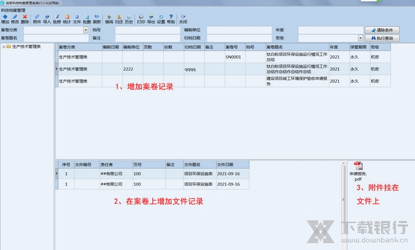Click the 归还 (Return) toolbar icon
The height and width of the screenshot is (250, 415).
pyautogui.click(x=119, y=19)
